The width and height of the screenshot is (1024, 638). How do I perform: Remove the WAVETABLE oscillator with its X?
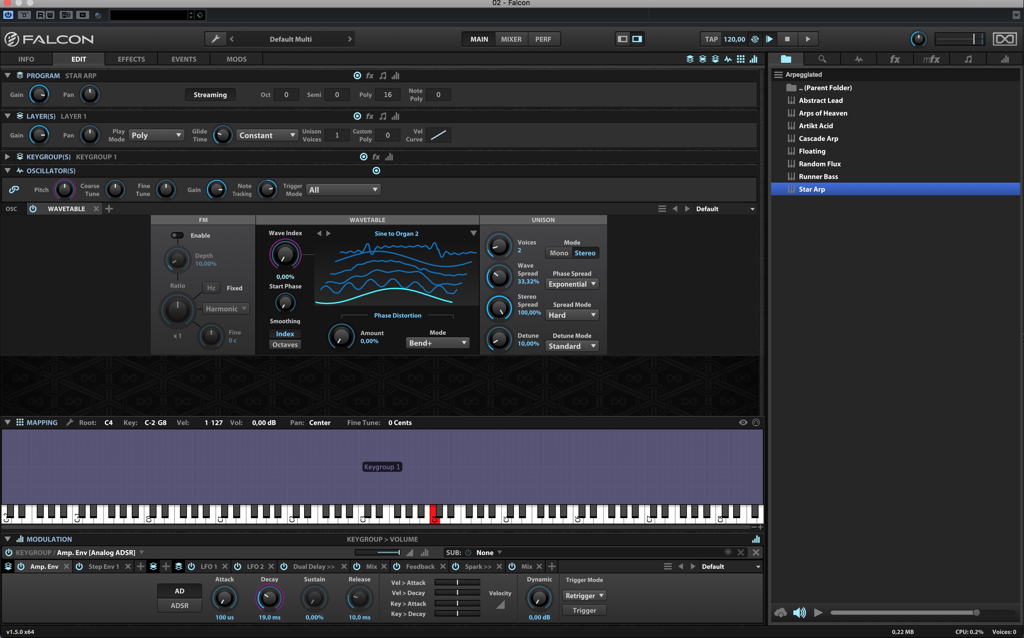point(96,209)
